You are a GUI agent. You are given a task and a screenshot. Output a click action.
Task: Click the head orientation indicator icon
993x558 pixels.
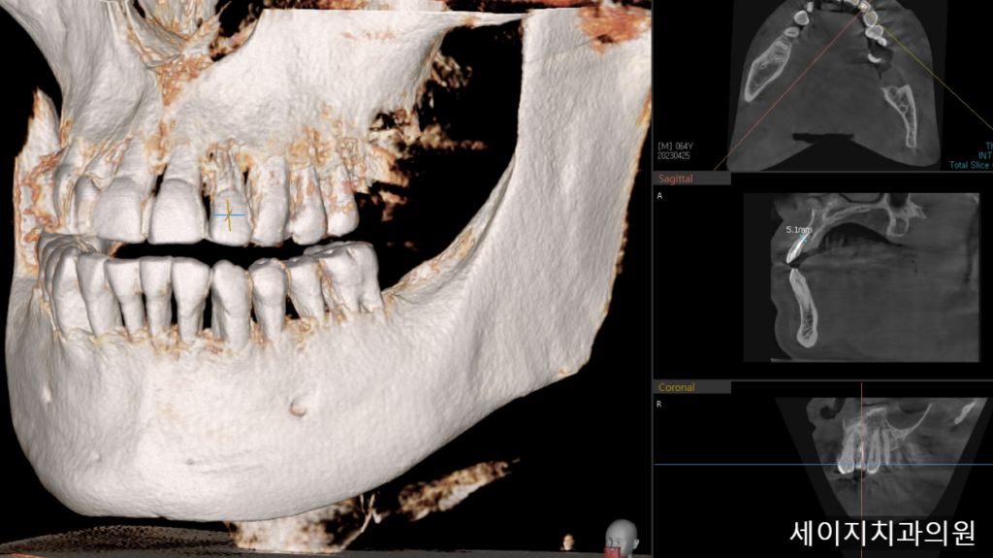click(620, 539)
